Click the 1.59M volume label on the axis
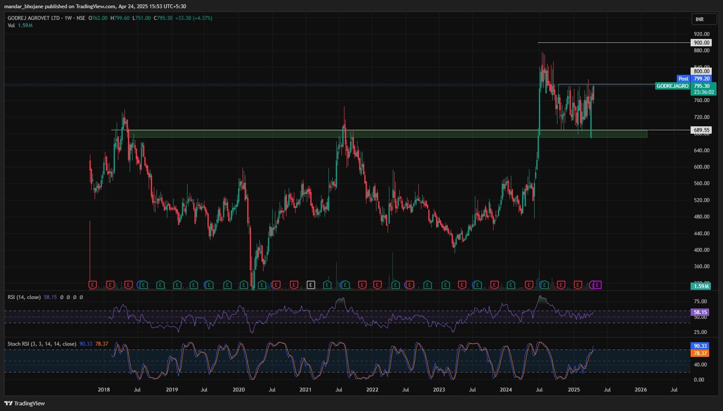 point(701,286)
